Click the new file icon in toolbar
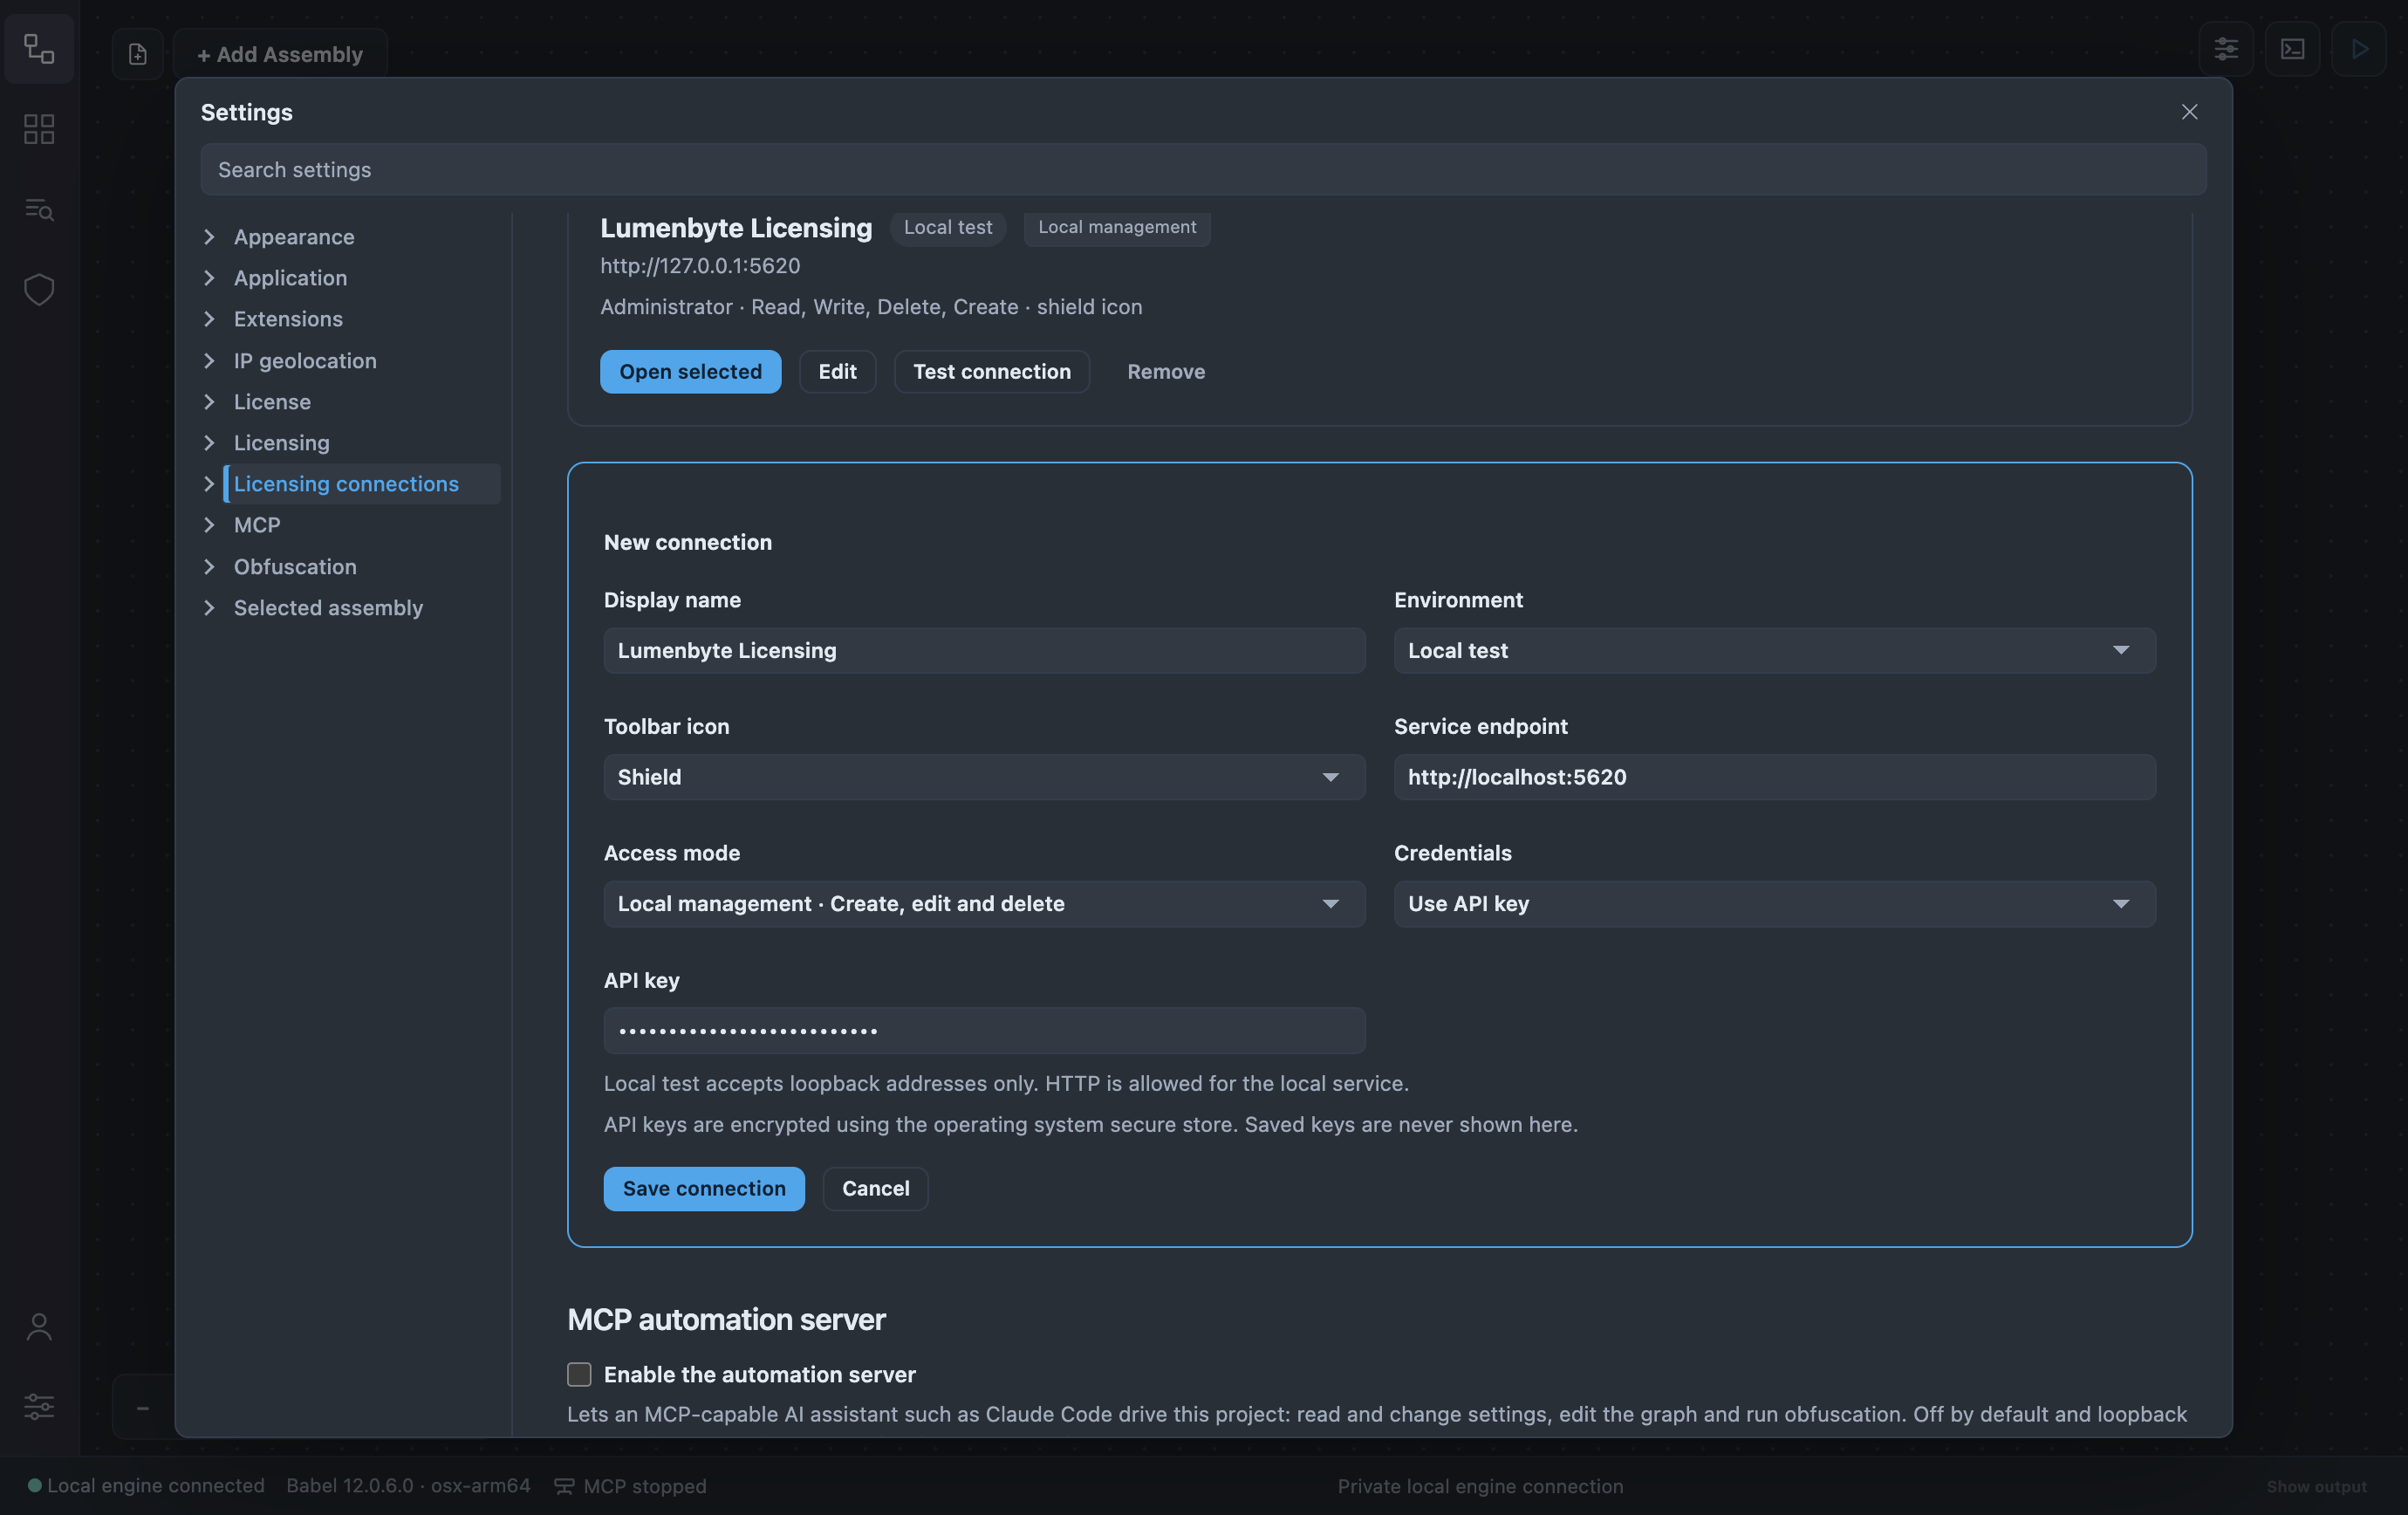The height and width of the screenshot is (1515, 2408). pos(138,54)
